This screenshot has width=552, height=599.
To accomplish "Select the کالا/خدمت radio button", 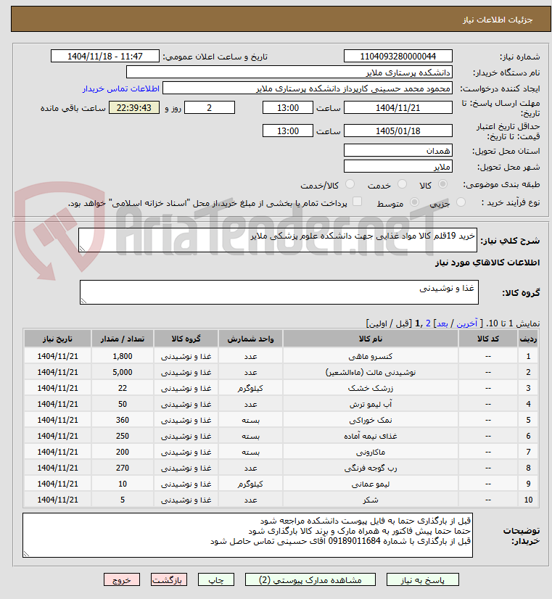I will [x=350, y=184].
